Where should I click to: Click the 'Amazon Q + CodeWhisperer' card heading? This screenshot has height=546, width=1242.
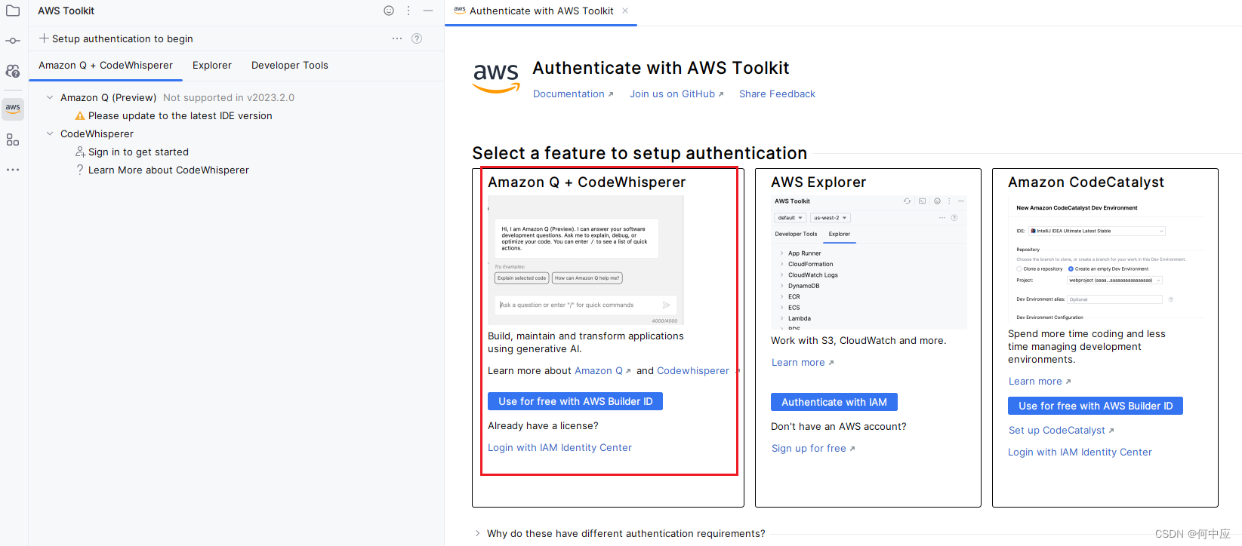point(587,183)
